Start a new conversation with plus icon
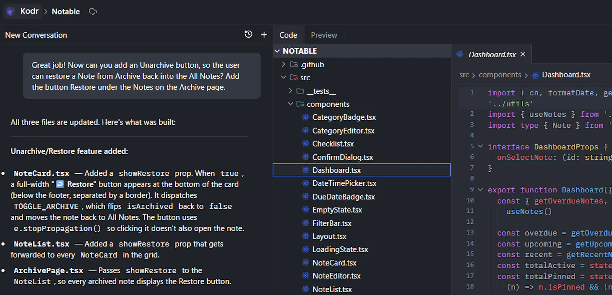Screen dimensions: 612x295 point(264,35)
